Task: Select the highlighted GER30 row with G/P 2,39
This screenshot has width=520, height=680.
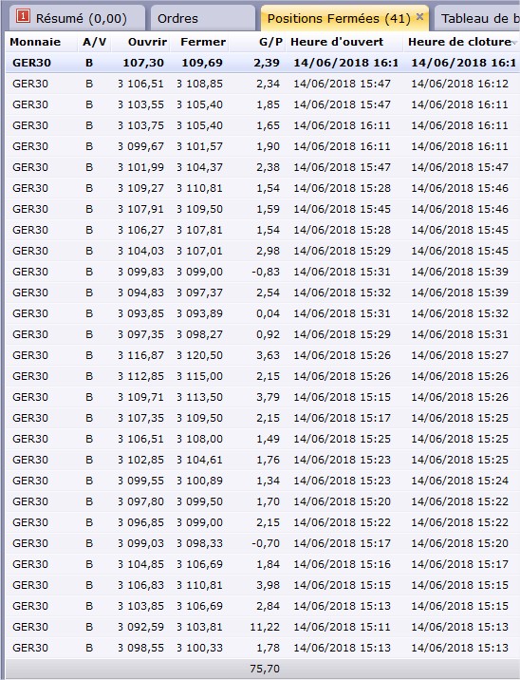Action: tap(263, 63)
